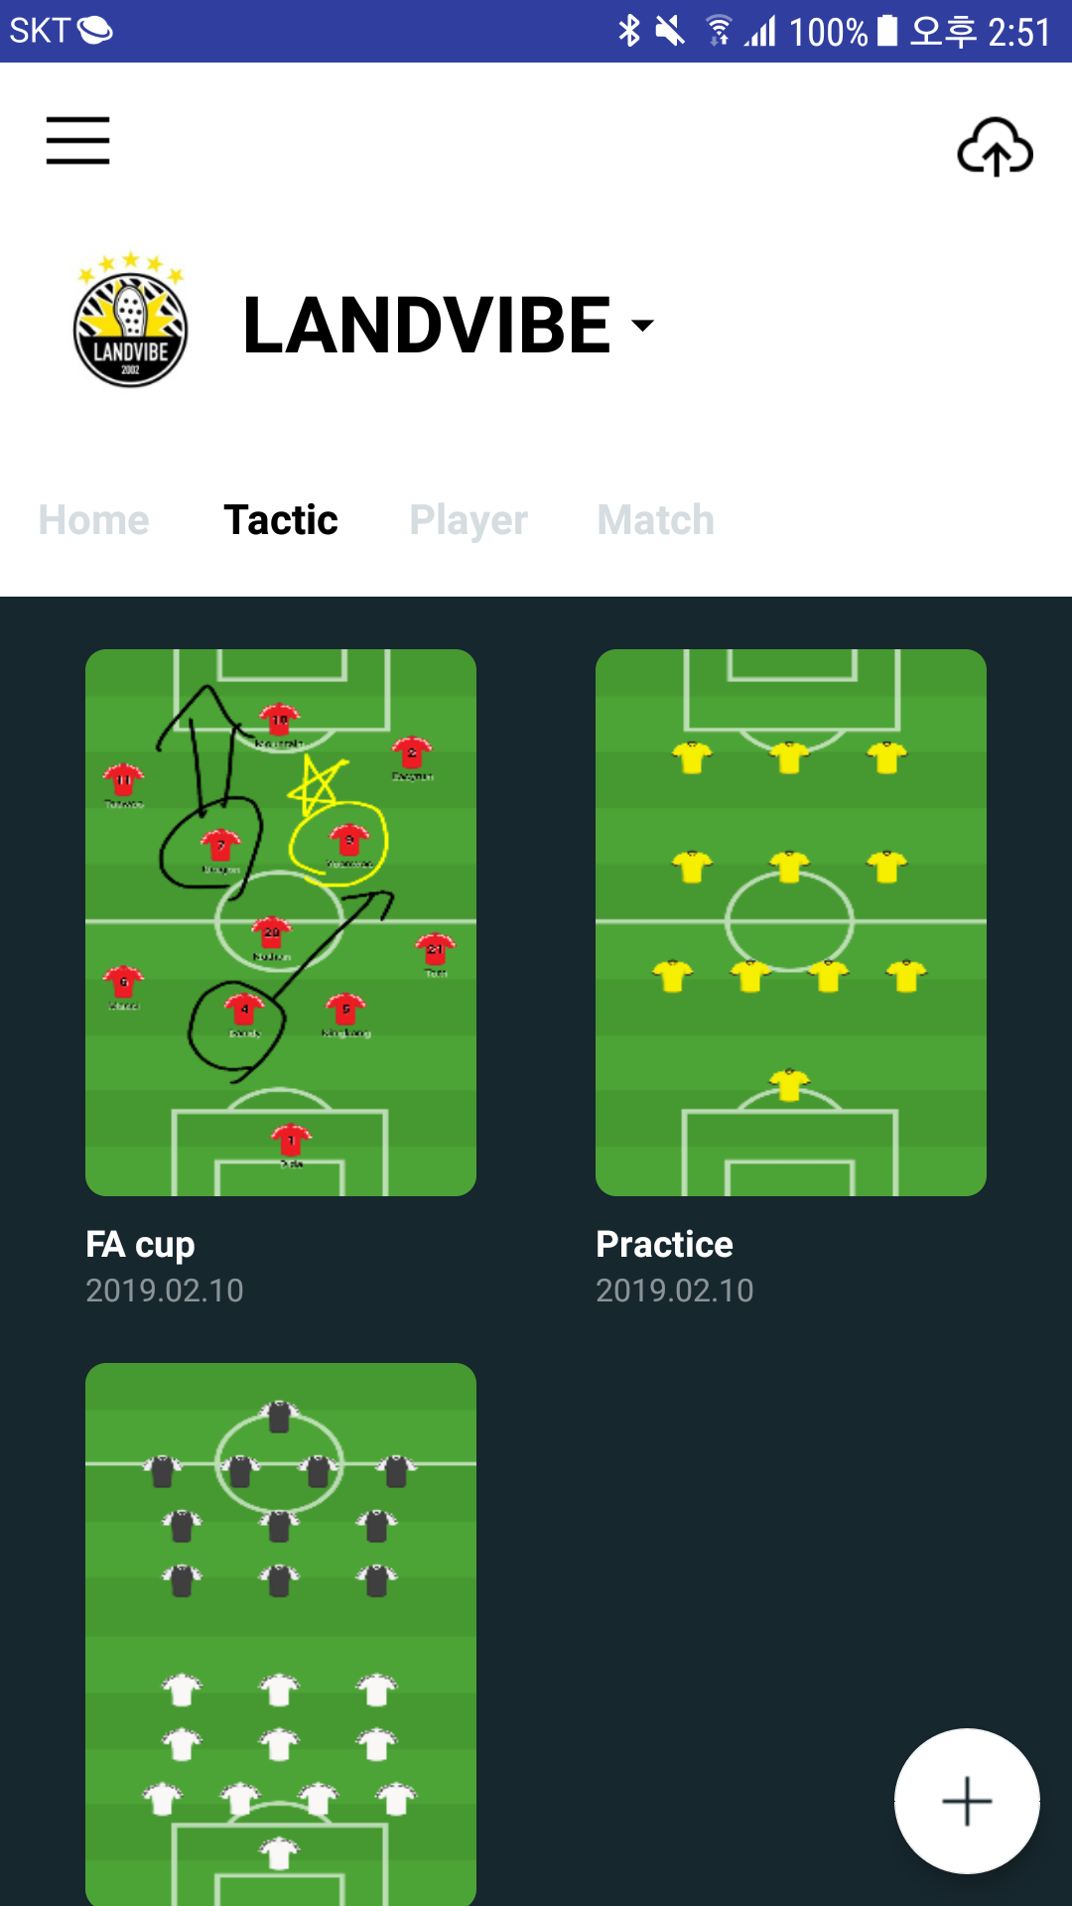
Task: Open the black versus white tactic thumbnail
Action: (281, 1633)
